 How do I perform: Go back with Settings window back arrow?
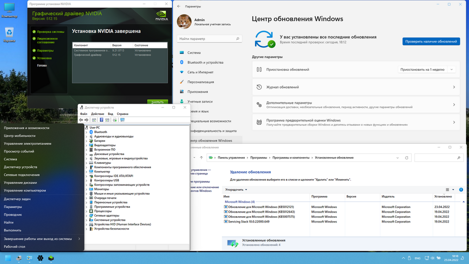[179, 6]
